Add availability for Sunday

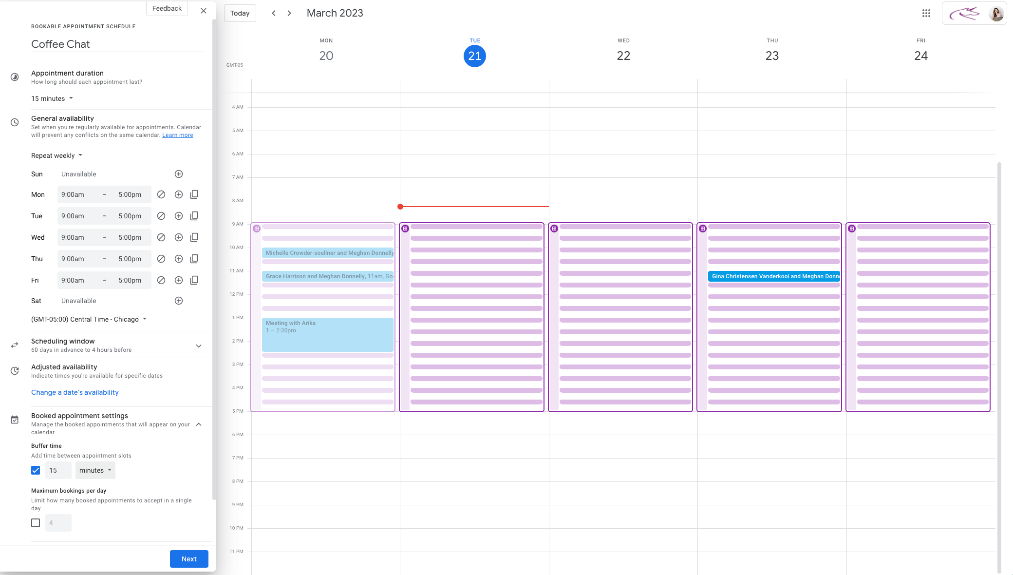(179, 174)
